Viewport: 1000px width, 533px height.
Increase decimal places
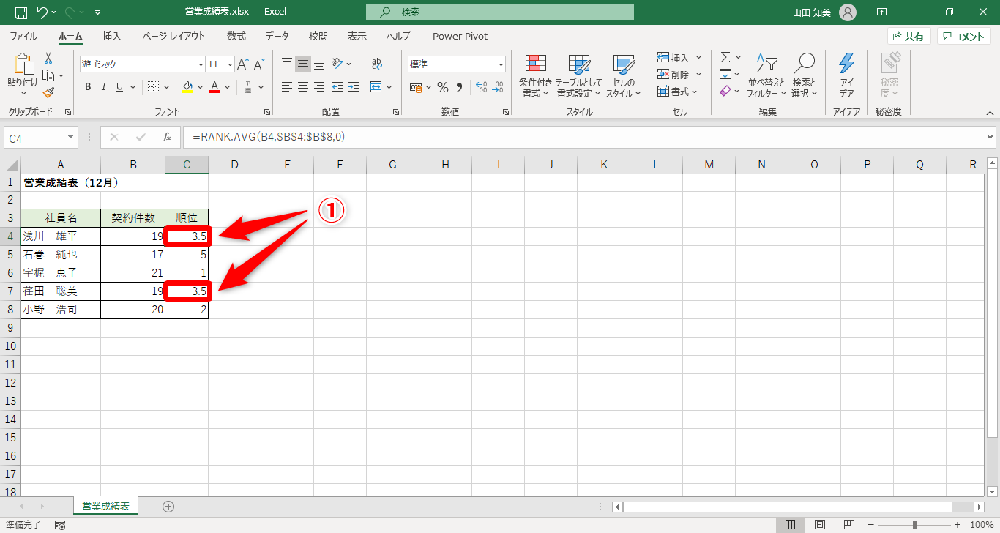point(481,87)
